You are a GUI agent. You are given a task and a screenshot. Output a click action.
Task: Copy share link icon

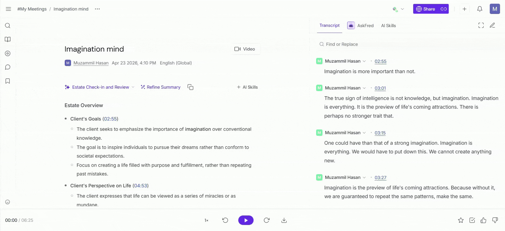[444, 9]
